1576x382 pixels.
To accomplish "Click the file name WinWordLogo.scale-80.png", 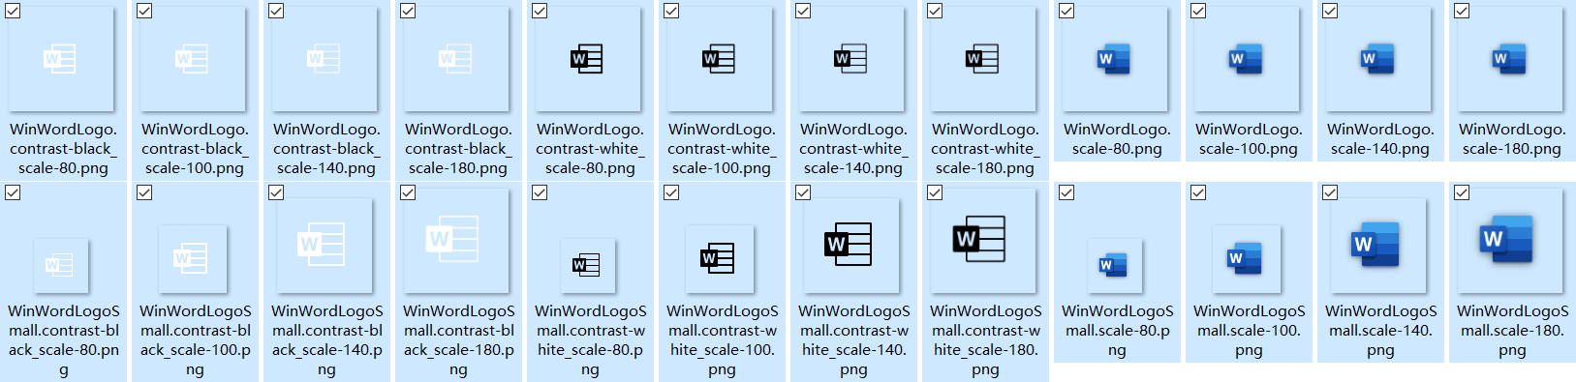I will click(x=1117, y=138).
